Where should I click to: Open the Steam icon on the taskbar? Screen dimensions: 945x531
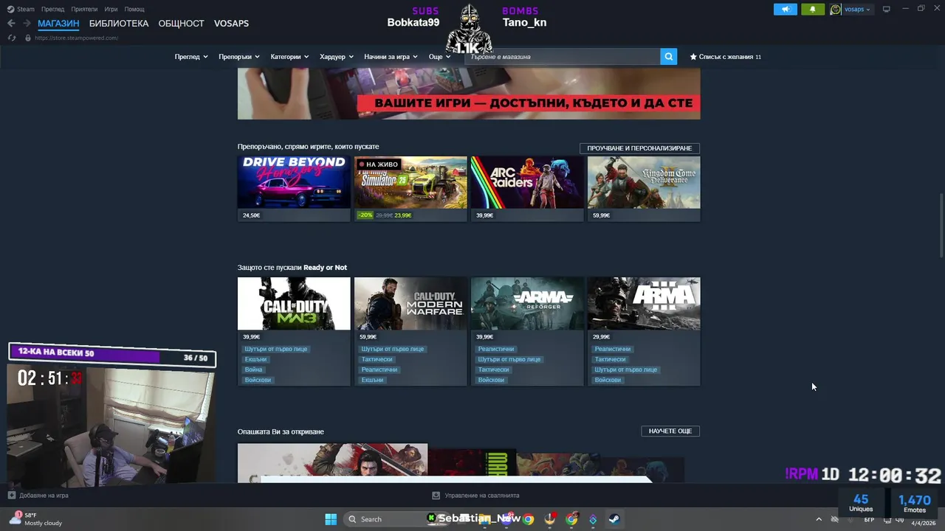click(614, 519)
